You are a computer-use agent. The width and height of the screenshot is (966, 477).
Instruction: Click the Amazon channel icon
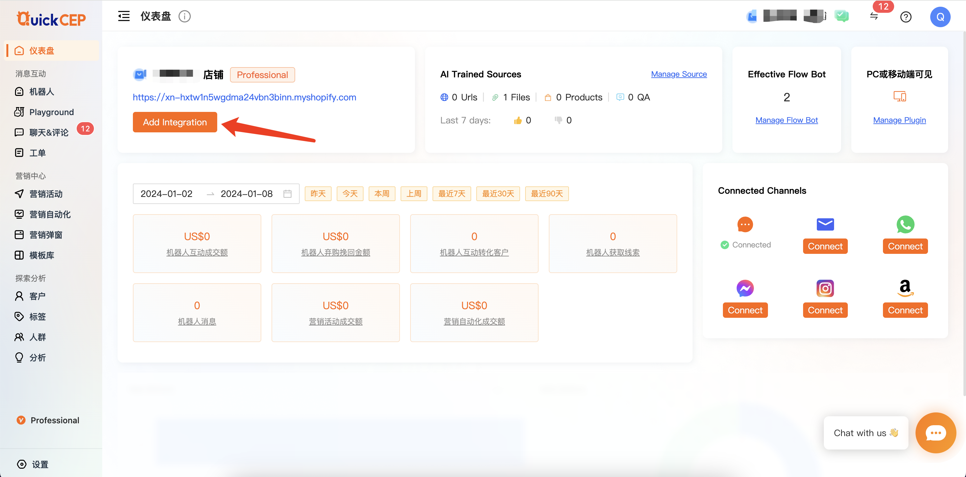905,288
